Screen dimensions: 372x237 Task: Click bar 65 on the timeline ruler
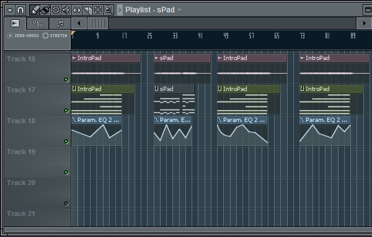277,36
